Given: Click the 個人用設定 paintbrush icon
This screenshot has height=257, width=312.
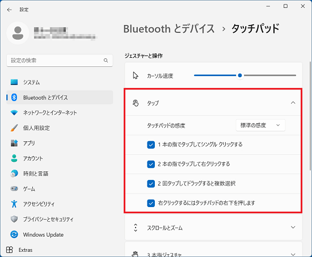Looking at the screenshot, I should pyautogui.click(x=14, y=128).
